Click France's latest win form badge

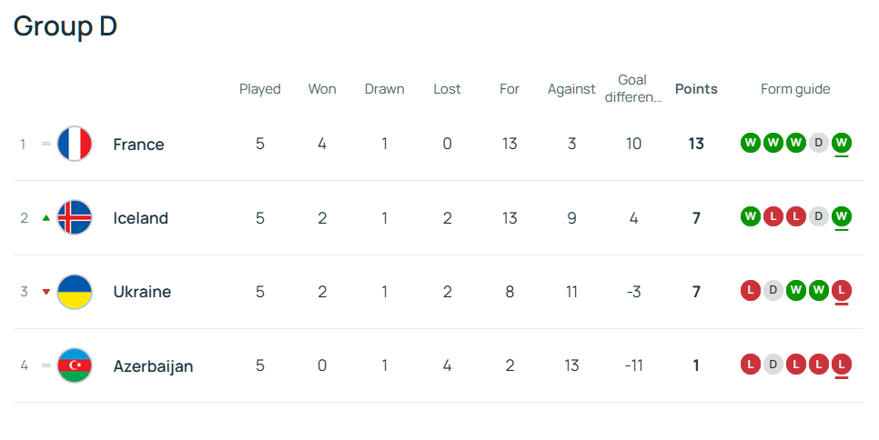tap(842, 143)
